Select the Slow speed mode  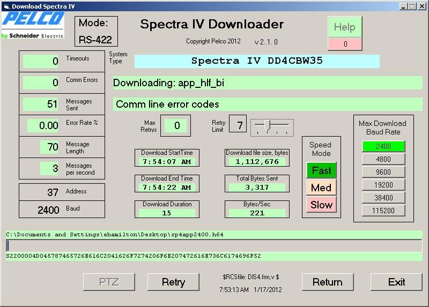pyautogui.click(x=321, y=205)
